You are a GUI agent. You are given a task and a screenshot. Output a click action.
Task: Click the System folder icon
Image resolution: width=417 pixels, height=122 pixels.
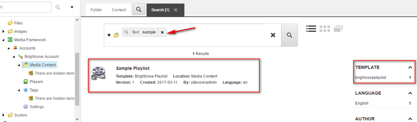tap(10, 115)
